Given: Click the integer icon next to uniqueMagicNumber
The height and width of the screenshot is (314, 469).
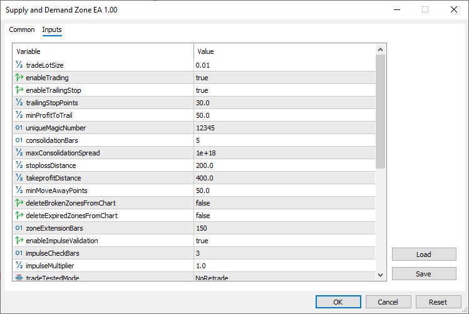Looking at the screenshot, I should (x=19, y=128).
